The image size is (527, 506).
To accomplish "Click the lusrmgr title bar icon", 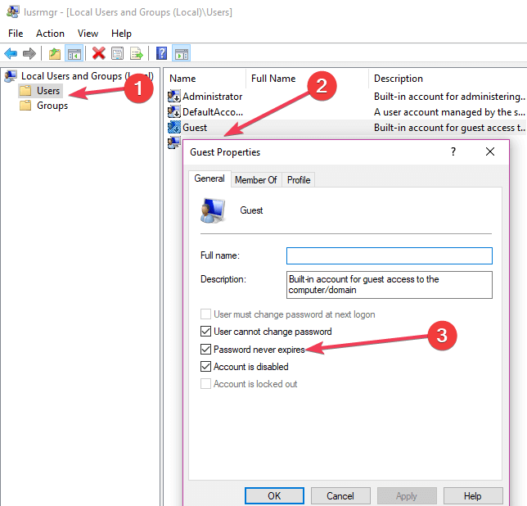I will 12,11.
